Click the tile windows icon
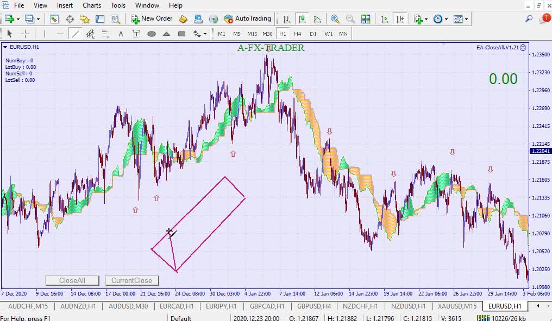This screenshot has width=552, height=321. point(366,19)
